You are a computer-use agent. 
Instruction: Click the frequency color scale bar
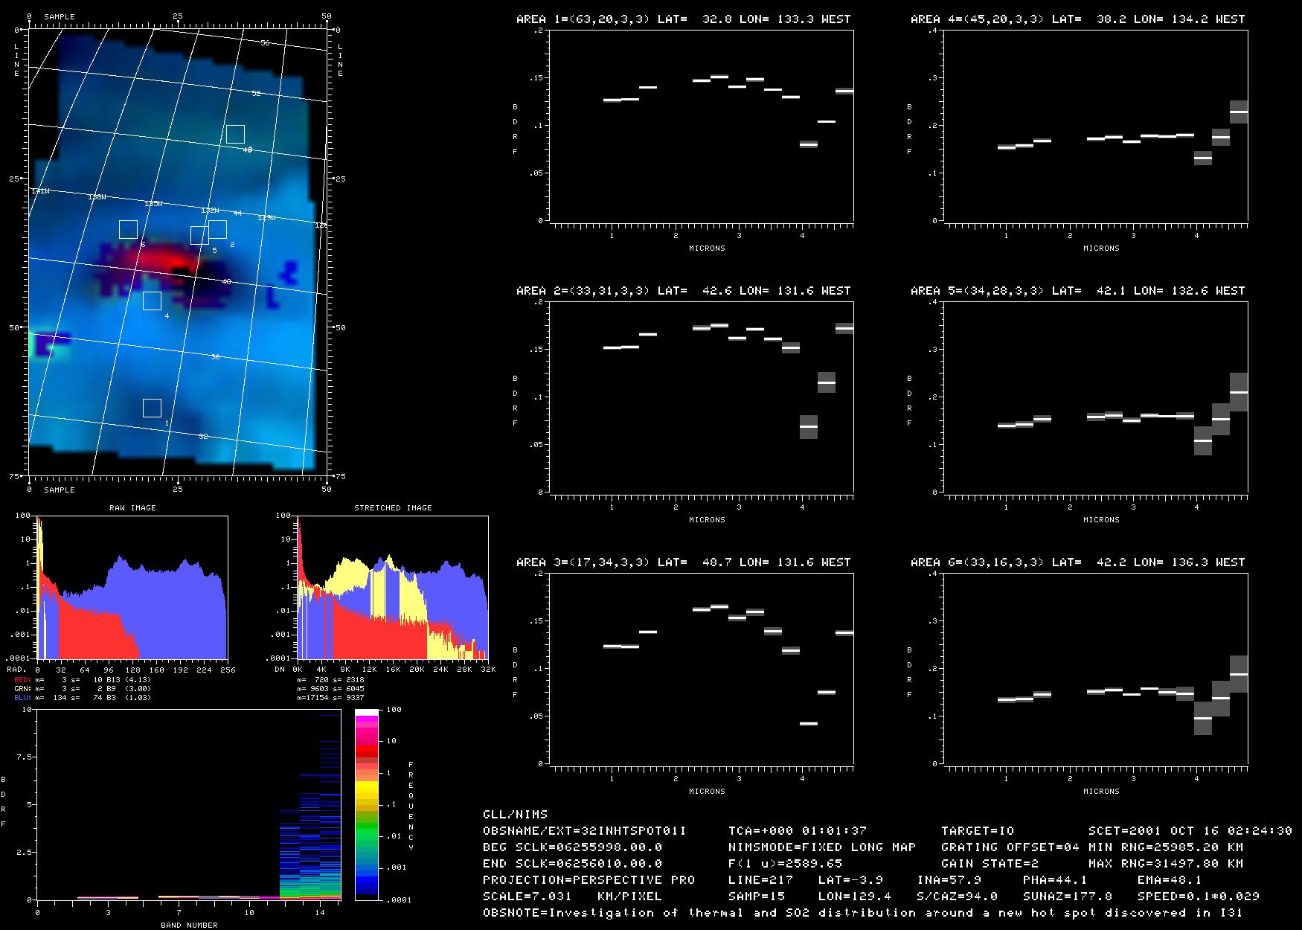click(367, 805)
